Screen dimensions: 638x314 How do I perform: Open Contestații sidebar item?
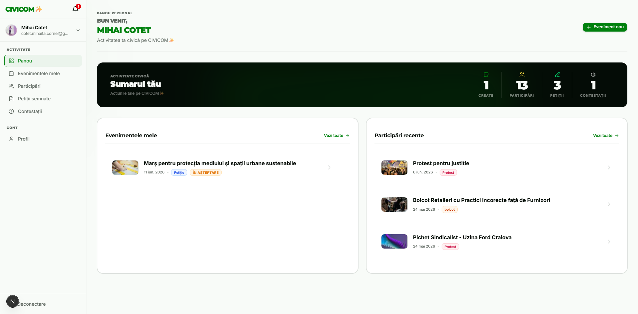43,111
